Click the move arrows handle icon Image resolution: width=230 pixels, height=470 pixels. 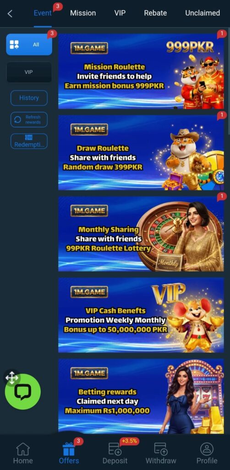[x=11, y=378]
